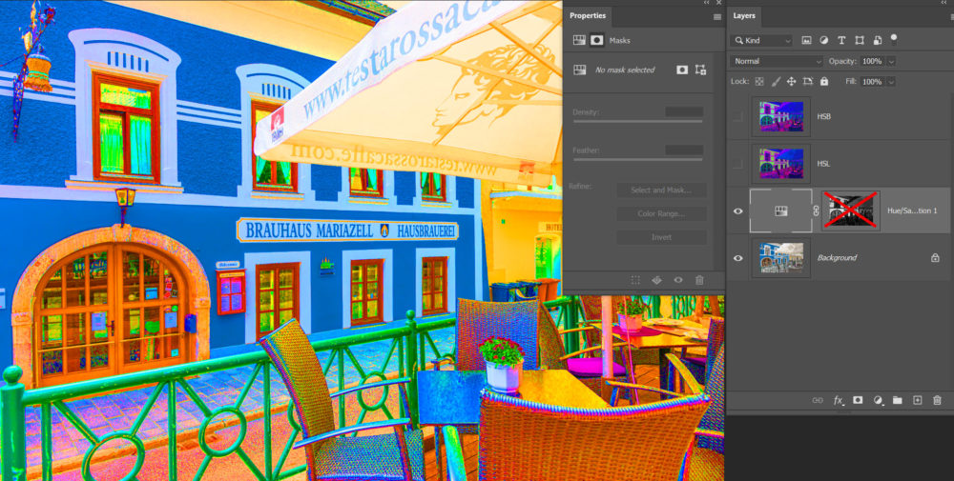The image size is (954, 481).
Task: Click the 'HSB' layer name
Action: (824, 116)
